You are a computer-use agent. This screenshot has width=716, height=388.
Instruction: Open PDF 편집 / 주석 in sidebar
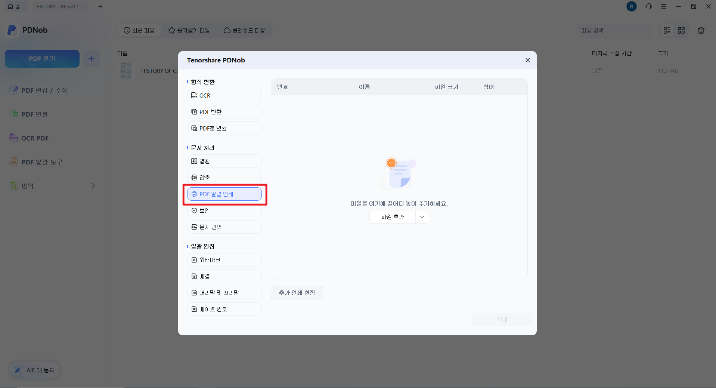(38, 90)
